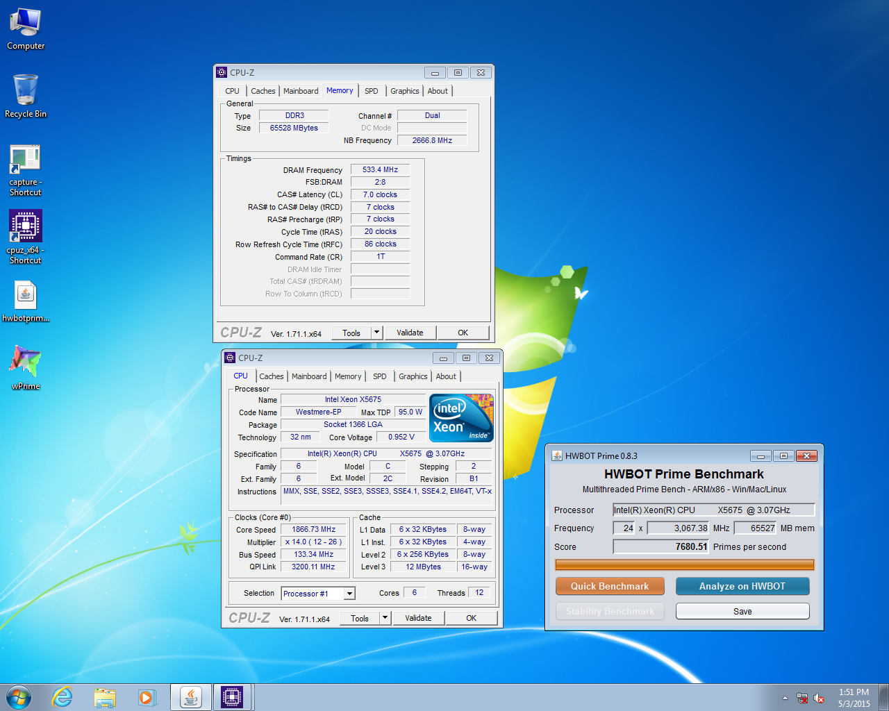Click the Core Speed value 1866.73 MHz

point(314,529)
